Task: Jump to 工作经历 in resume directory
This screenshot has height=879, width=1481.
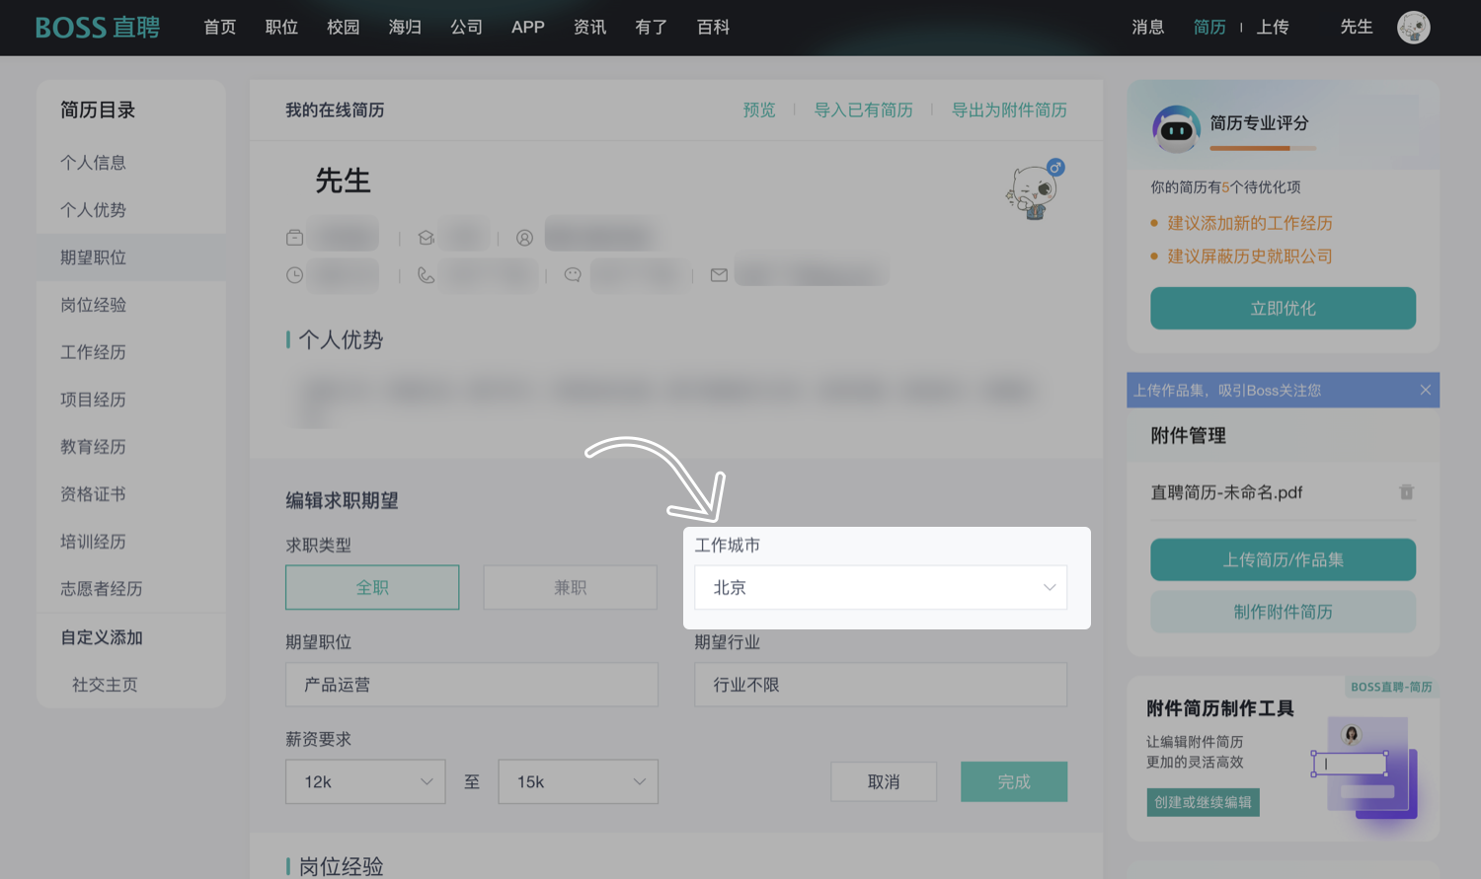Action: pos(93,352)
